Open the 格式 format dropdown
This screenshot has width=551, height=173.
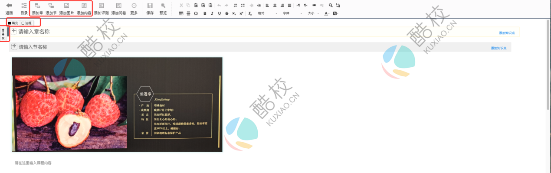point(267,13)
